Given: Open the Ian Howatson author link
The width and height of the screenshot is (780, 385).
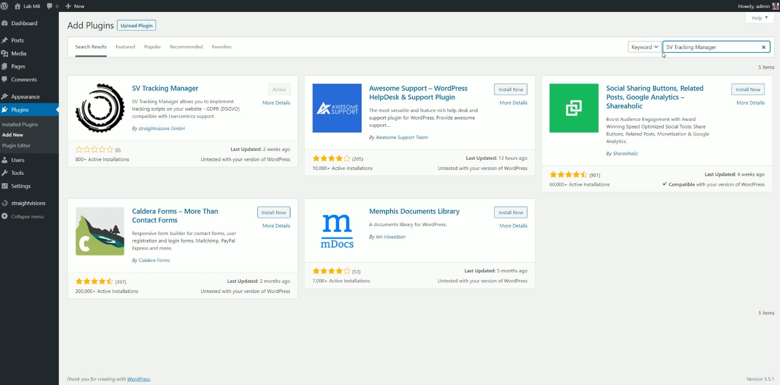Looking at the screenshot, I should [x=390, y=237].
